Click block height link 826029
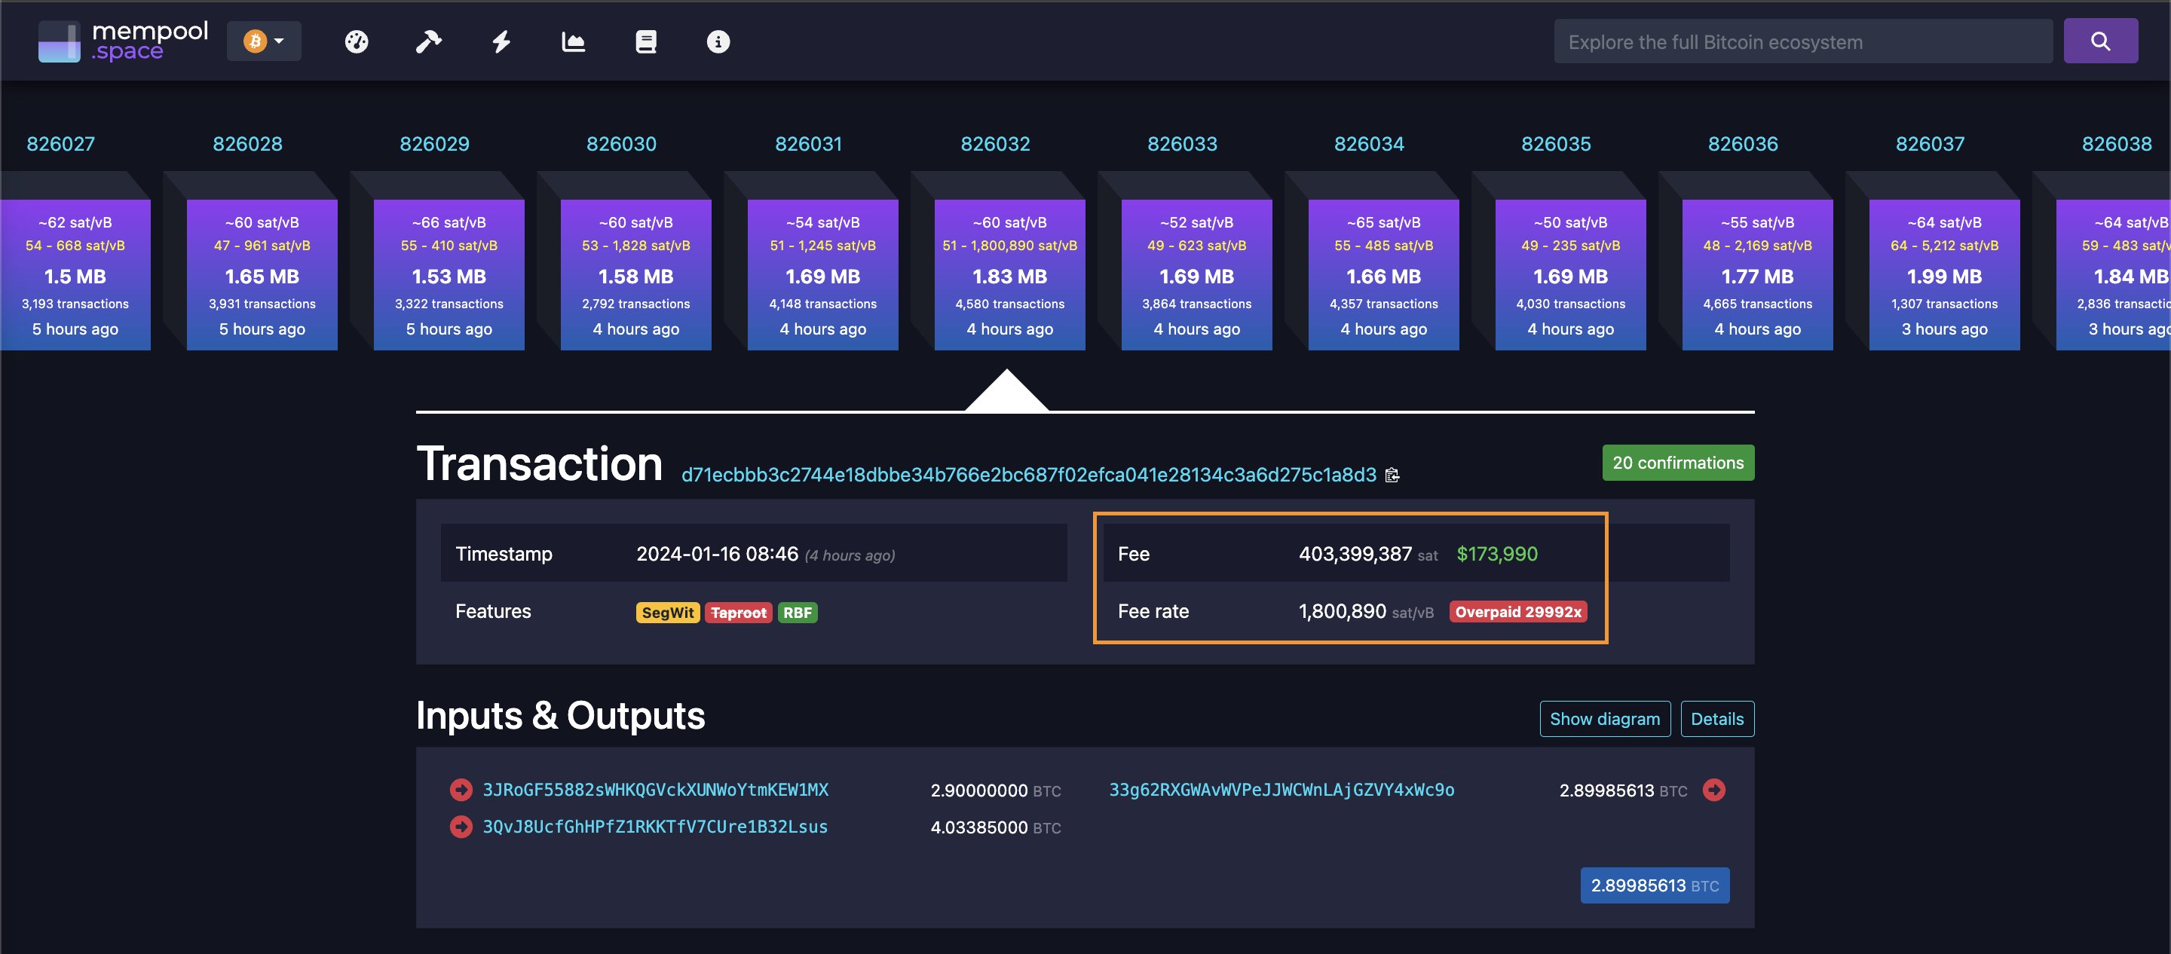2171x954 pixels. pos(434,144)
